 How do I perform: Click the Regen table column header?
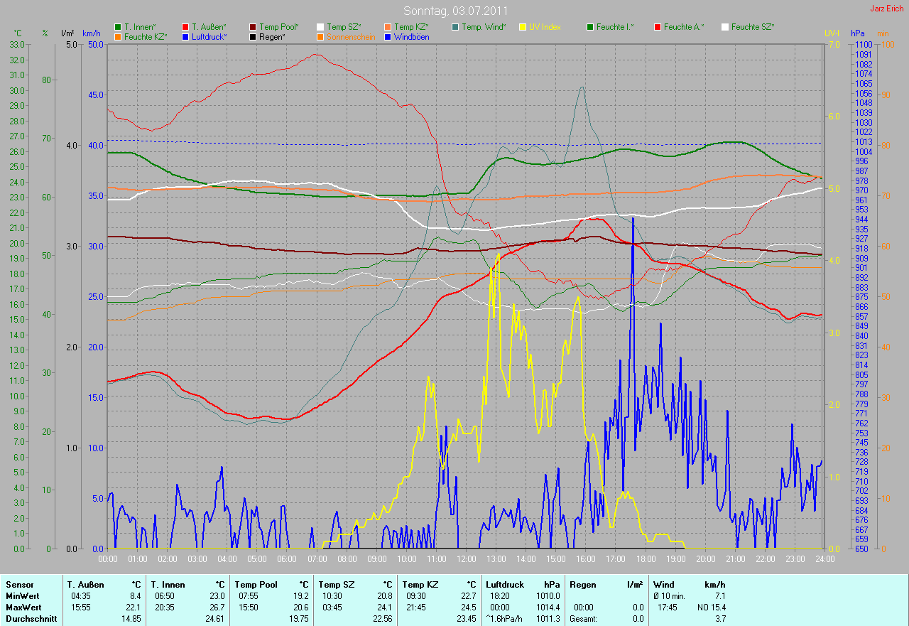pyautogui.click(x=583, y=585)
